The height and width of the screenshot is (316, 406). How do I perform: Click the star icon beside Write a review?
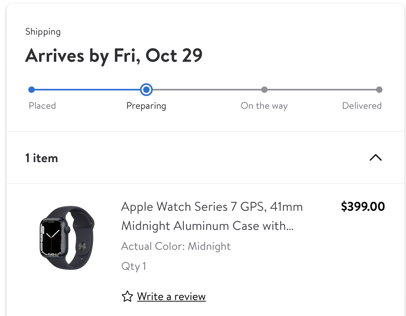(127, 296)
